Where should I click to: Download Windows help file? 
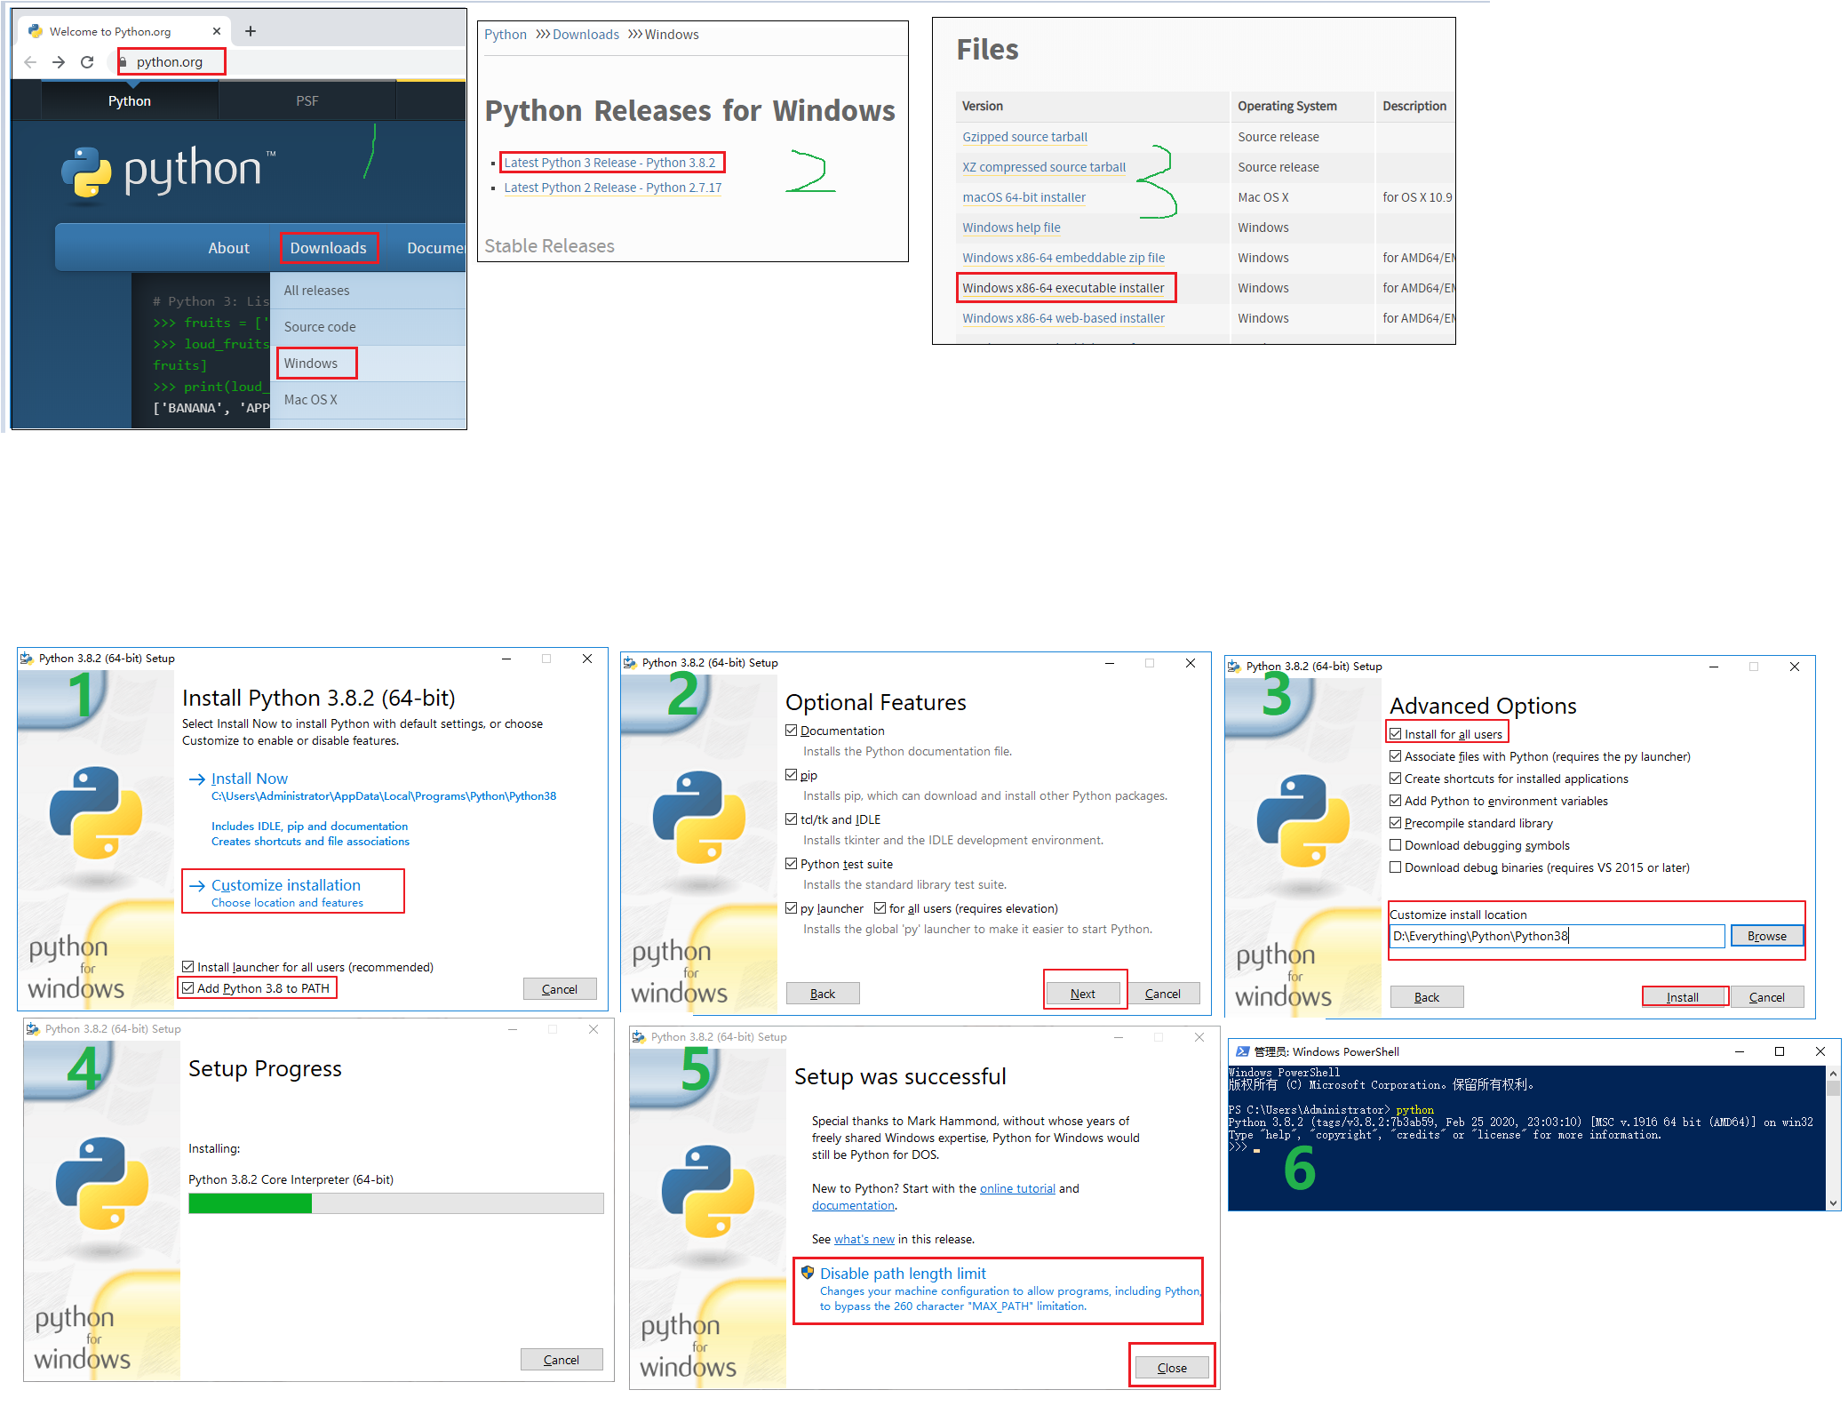[x=1011, y=228]
